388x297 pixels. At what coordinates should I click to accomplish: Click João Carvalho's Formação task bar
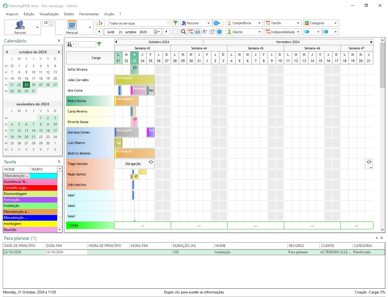[x=134, y=80]
